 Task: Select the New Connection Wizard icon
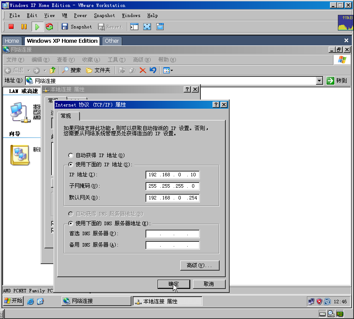click(20, 155)
